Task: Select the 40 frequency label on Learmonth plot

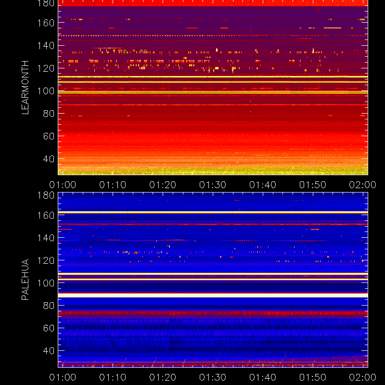Action: [x=49, y=159]
